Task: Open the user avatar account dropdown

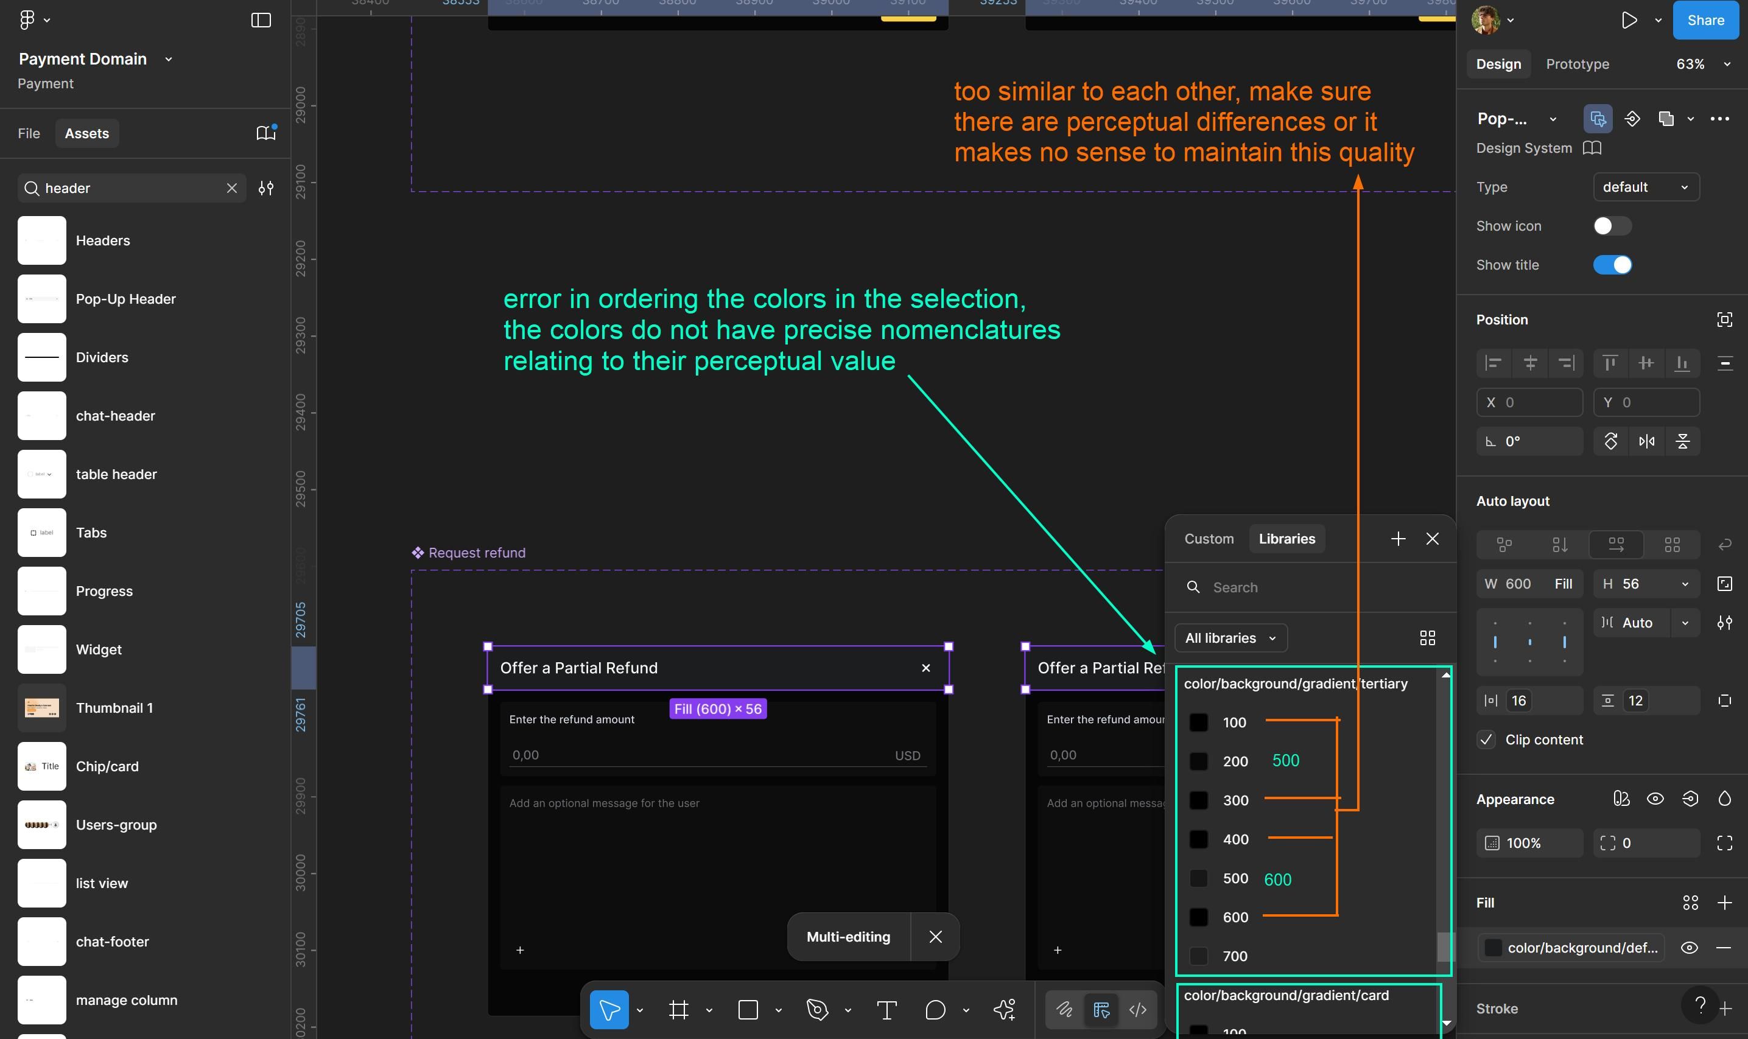Action: point(1492,20)
